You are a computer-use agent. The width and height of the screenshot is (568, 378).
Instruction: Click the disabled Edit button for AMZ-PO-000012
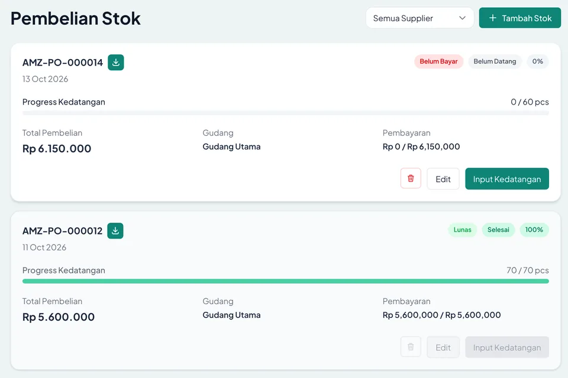coord(443,347)
